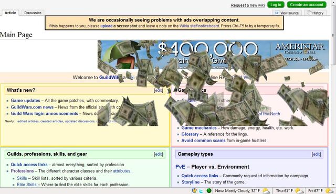Open Quick access links under PvE
The width and height of the screenshot is (336, 194).
click(199, 176)
